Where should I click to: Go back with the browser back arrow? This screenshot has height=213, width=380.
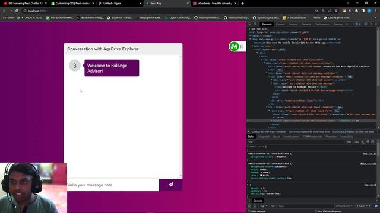pos(4,11)
